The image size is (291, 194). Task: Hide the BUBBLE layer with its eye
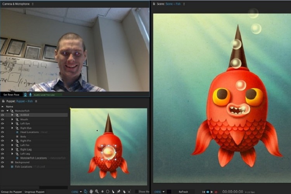pos(2,115)
